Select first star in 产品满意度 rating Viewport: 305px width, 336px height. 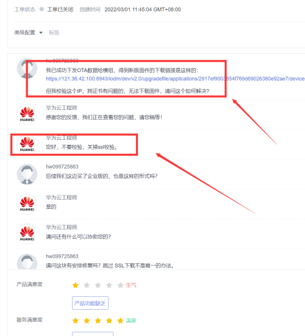(x=76, y=285)
